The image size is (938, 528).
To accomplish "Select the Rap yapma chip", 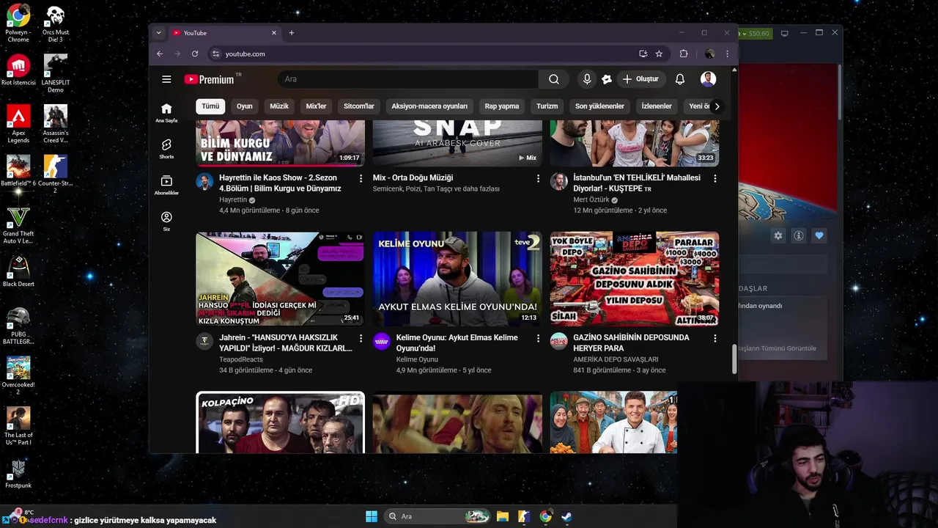I will (x=502, y=106).
